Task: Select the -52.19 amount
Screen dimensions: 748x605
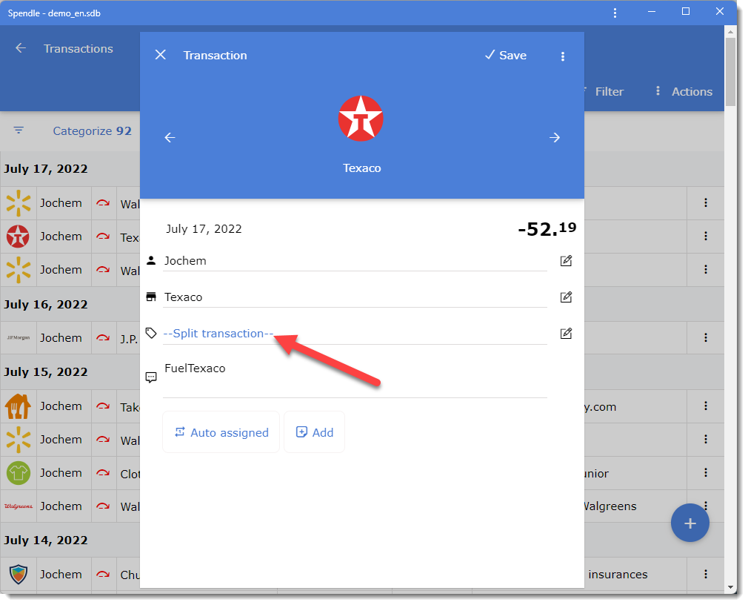Action: (547, 228)
